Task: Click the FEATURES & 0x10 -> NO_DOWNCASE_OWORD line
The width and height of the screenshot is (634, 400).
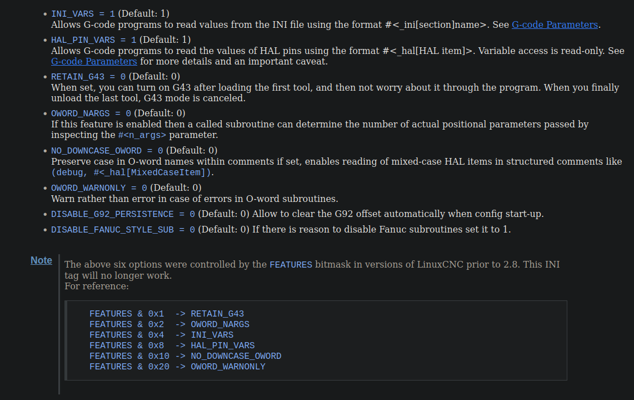Action: (x=186, y=356)
